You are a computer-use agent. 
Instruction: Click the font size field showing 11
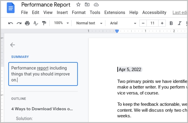(x=152, y=23)
